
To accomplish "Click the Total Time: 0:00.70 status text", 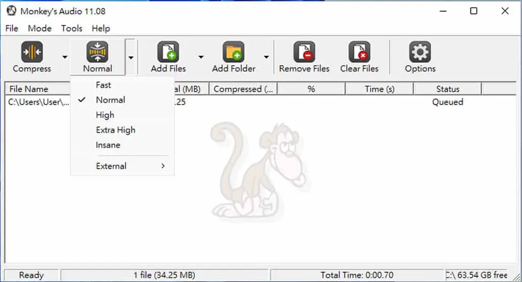I will [357, 275].
